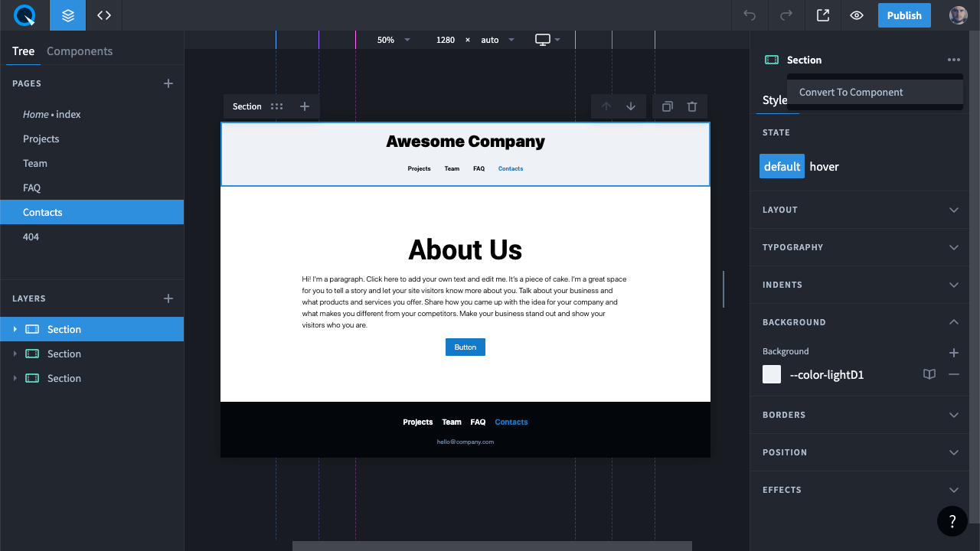Open the section three-dot options menu

[x=953, y=60]
